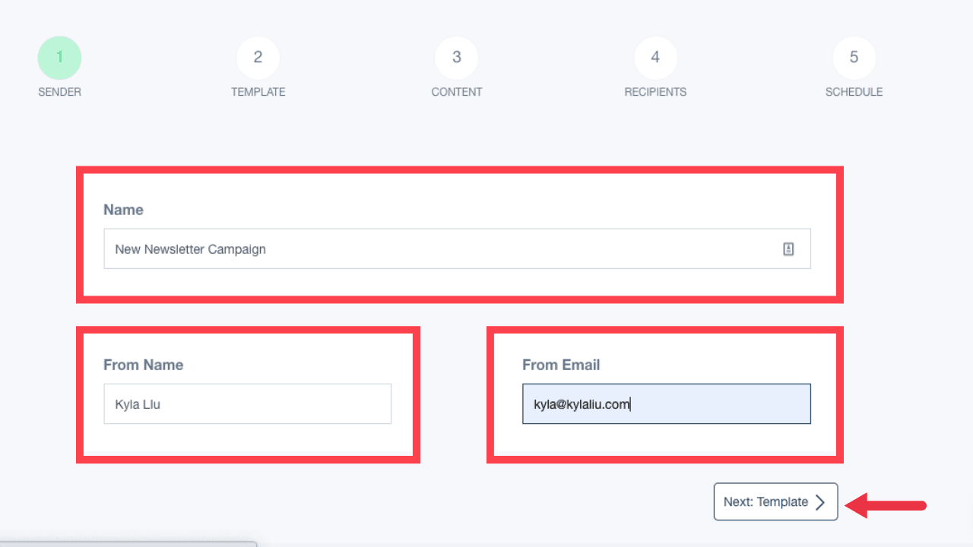The height and width of the screenshot is (547, 973).
Task: Open the step 3 circle
Action: (456, 58)
